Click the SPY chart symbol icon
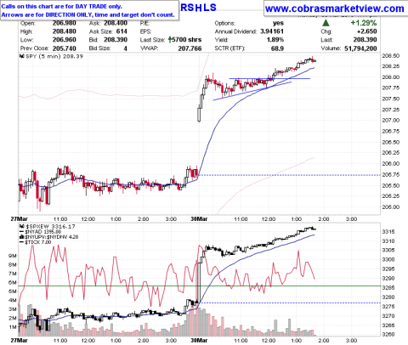 point(22,56)
